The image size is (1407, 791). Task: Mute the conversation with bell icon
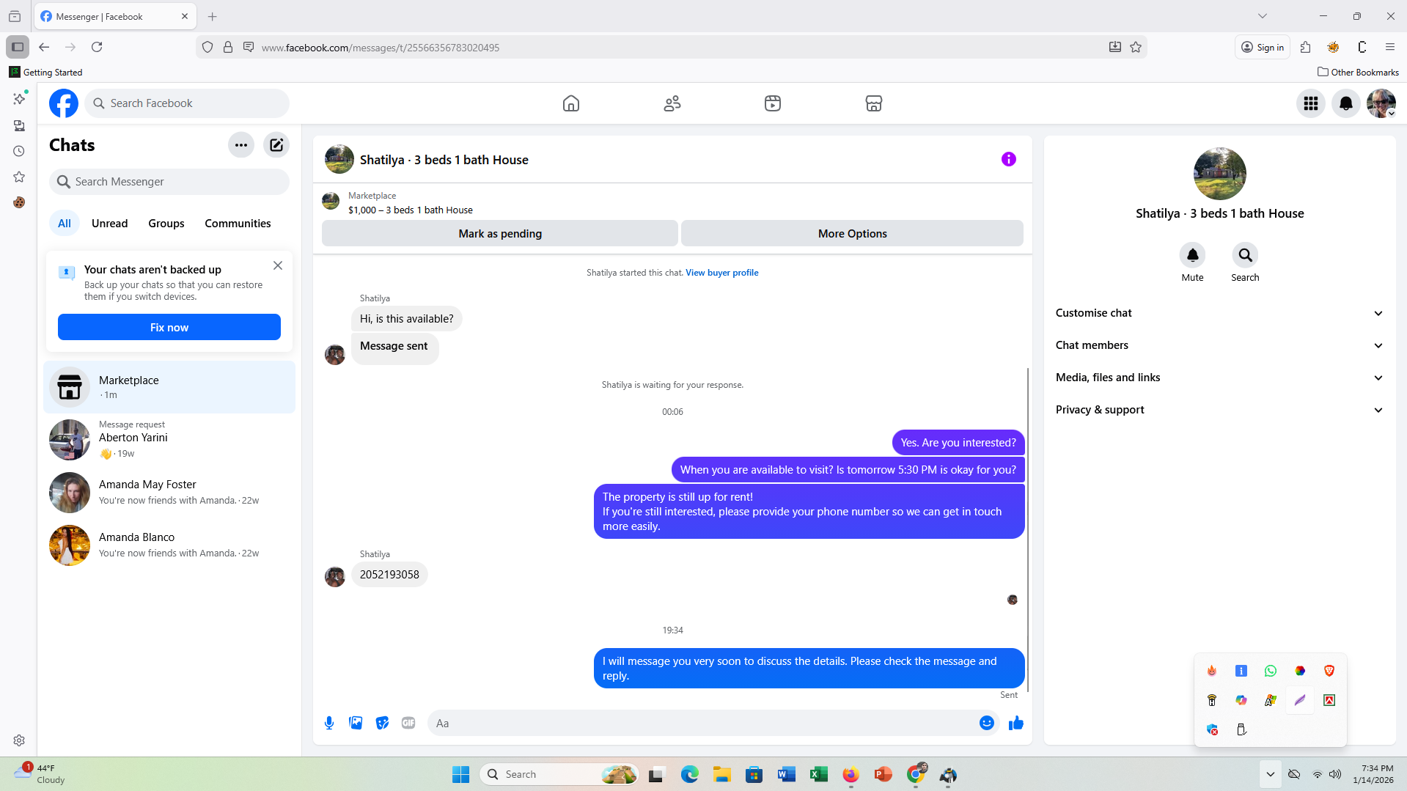coord(1193,255)
